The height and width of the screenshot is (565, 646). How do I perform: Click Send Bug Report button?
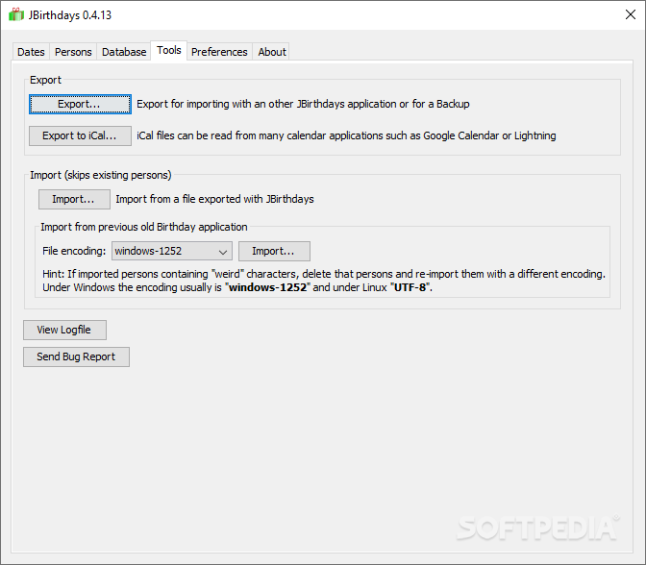point(76,356)
